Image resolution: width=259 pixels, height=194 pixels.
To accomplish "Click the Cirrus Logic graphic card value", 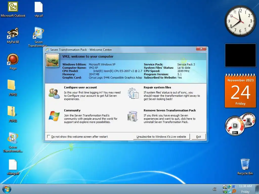I will tap(115, 78).
